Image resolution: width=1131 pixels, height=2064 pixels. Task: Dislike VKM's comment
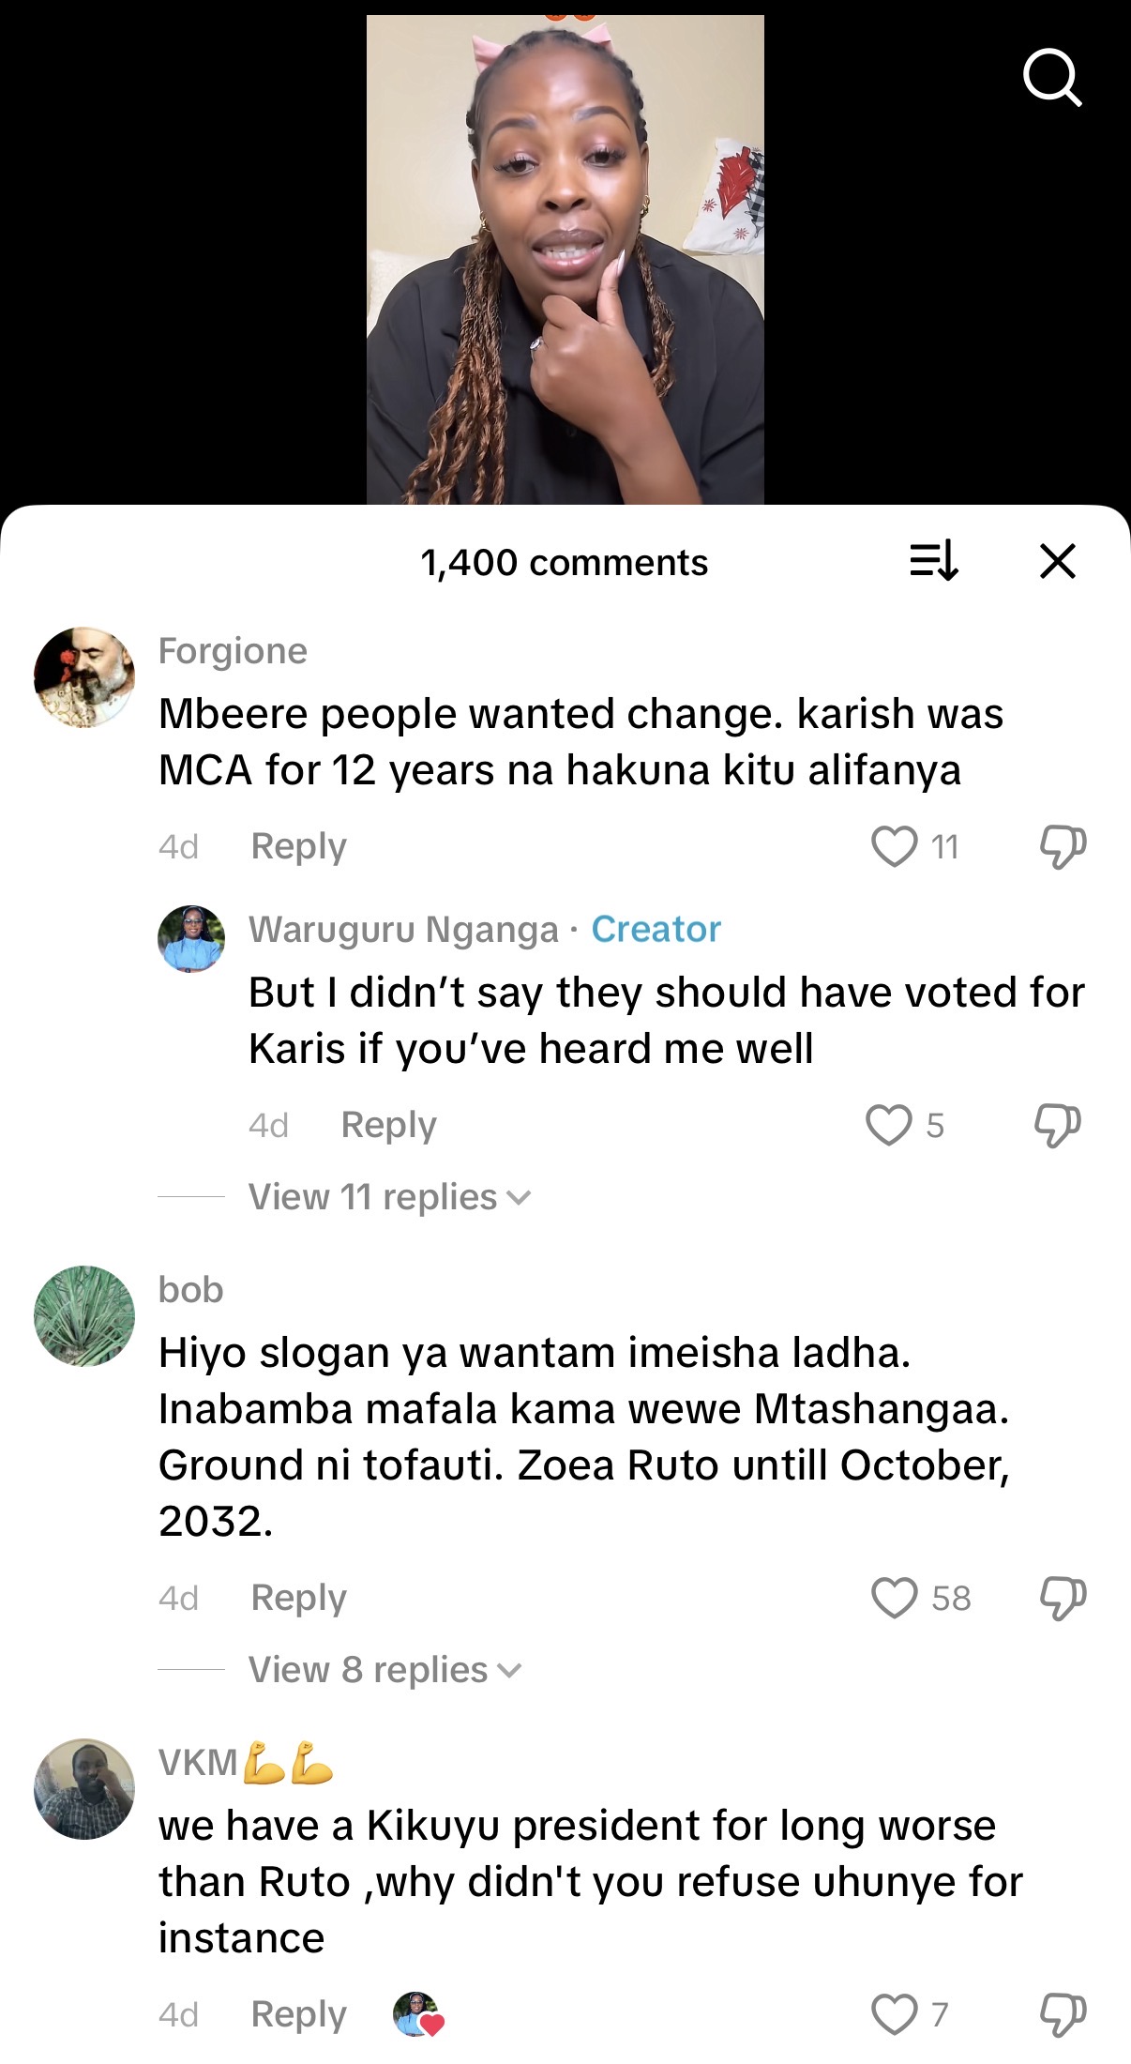tap(1063, 2014)
